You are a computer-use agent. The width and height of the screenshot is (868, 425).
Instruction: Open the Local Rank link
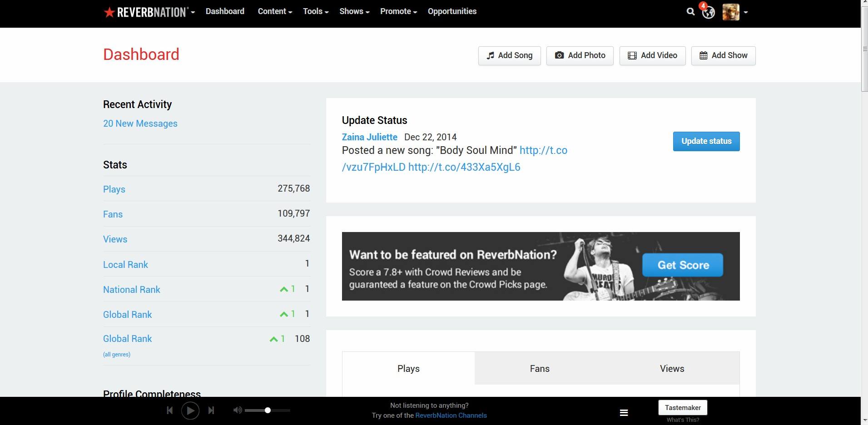tap(125, 265)
